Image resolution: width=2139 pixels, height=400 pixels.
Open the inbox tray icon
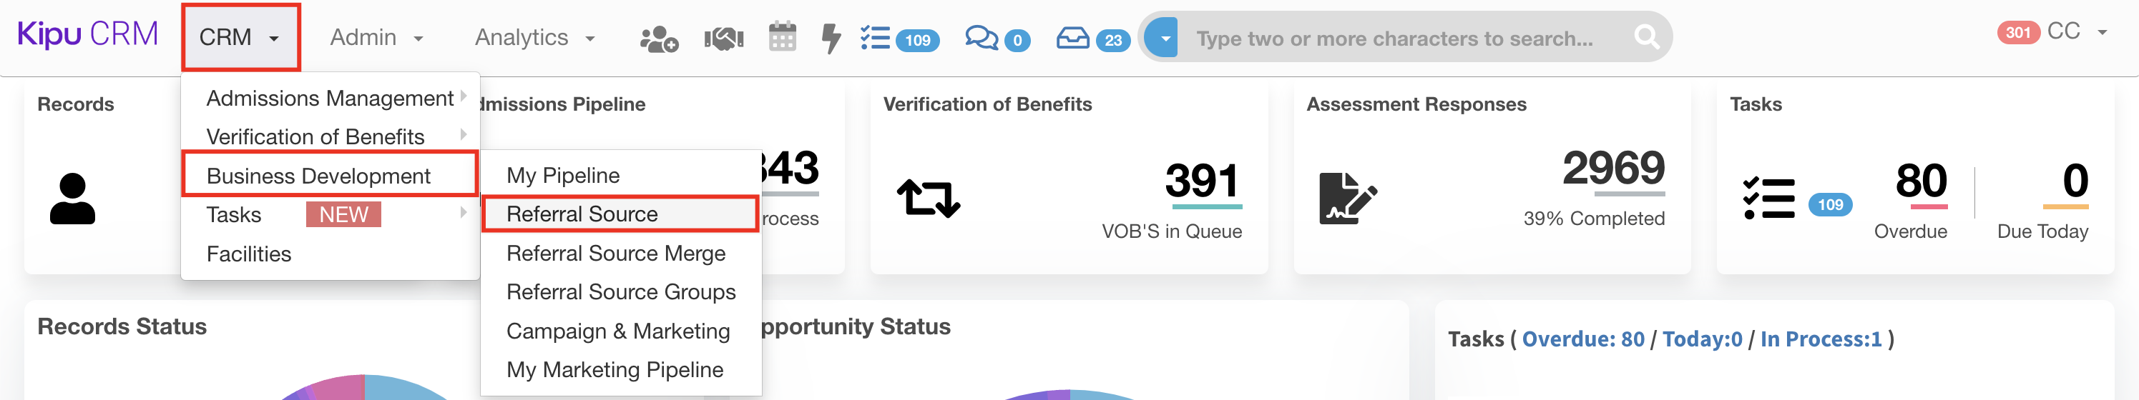pyautogui.click(x=1072, y=38)
